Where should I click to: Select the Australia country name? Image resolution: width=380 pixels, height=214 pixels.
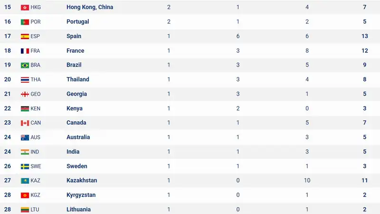pos(78,137)
